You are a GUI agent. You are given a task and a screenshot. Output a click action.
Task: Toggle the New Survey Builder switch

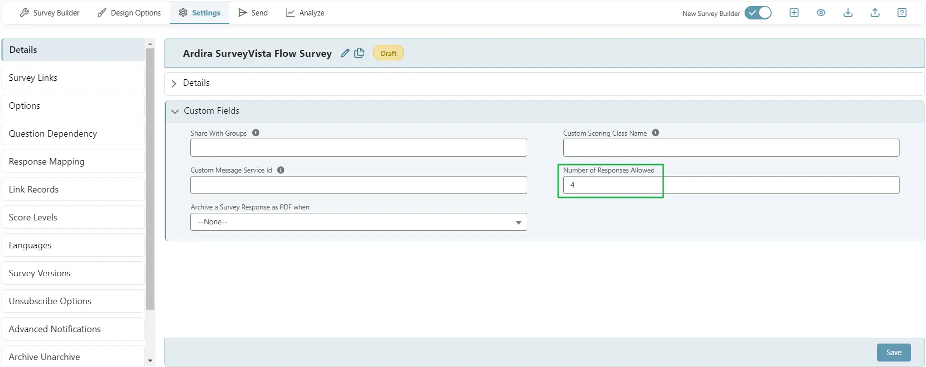click(758, 13)
